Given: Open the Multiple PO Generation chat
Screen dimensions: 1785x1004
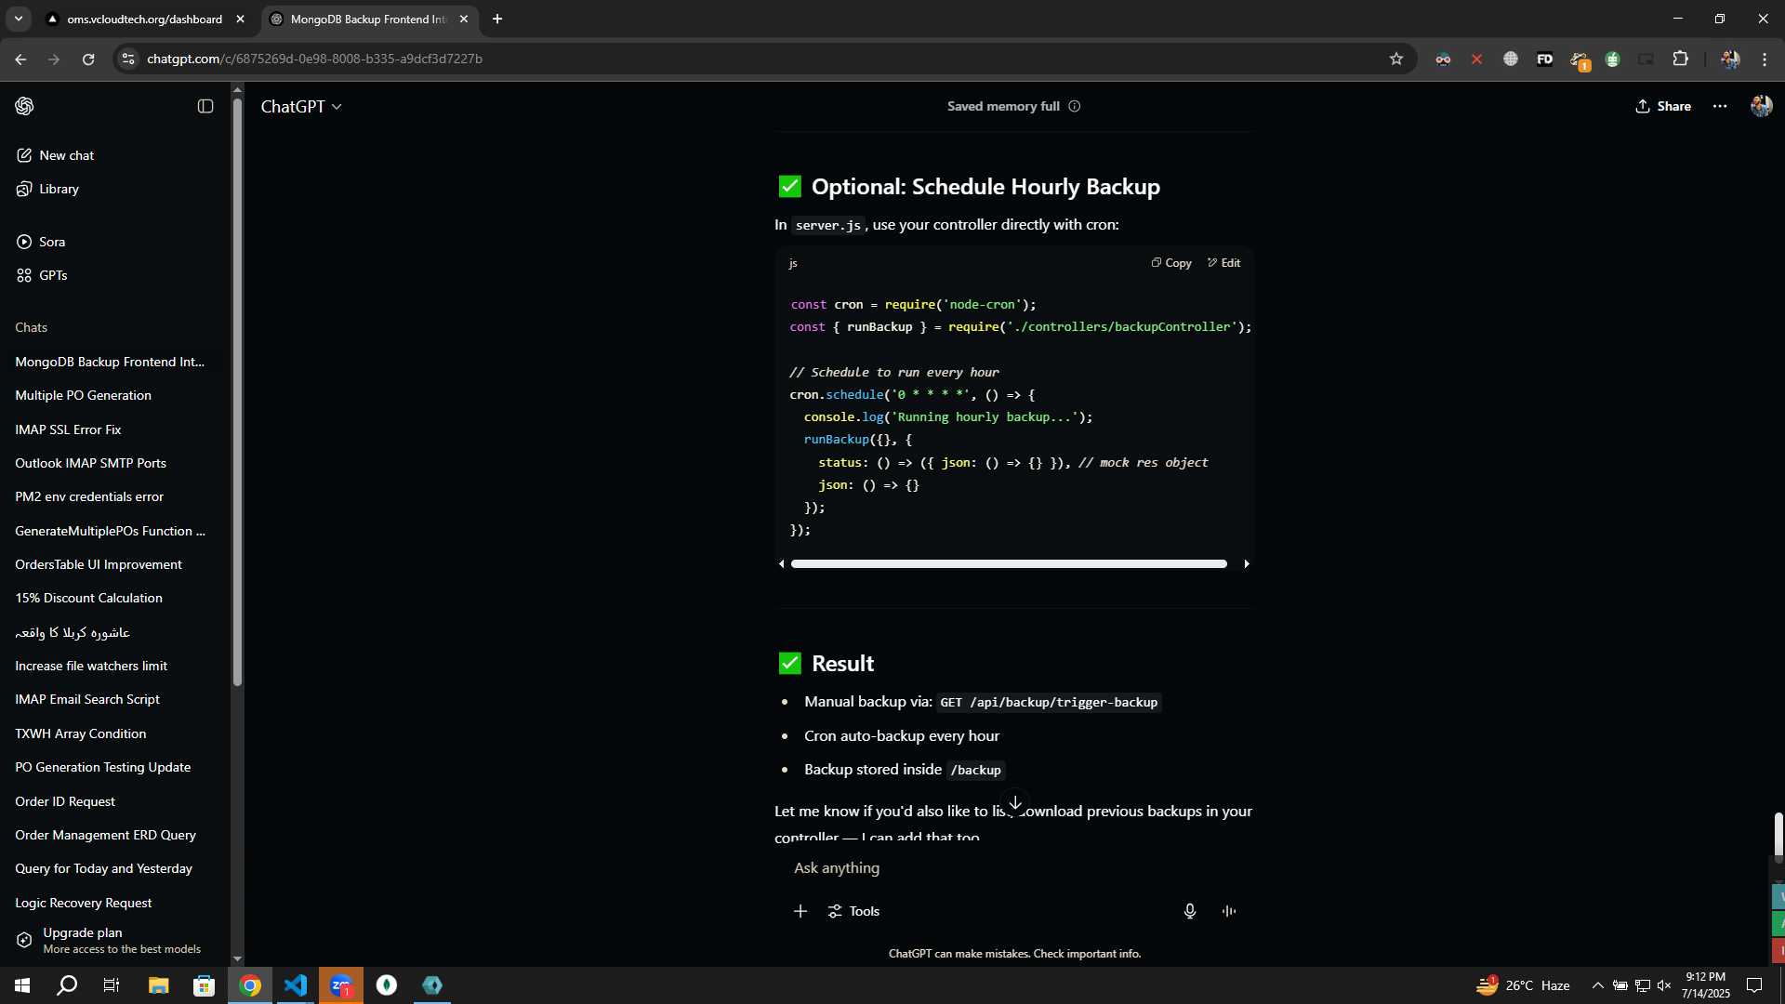Looking at the screenshot, I should pos(84,395).
